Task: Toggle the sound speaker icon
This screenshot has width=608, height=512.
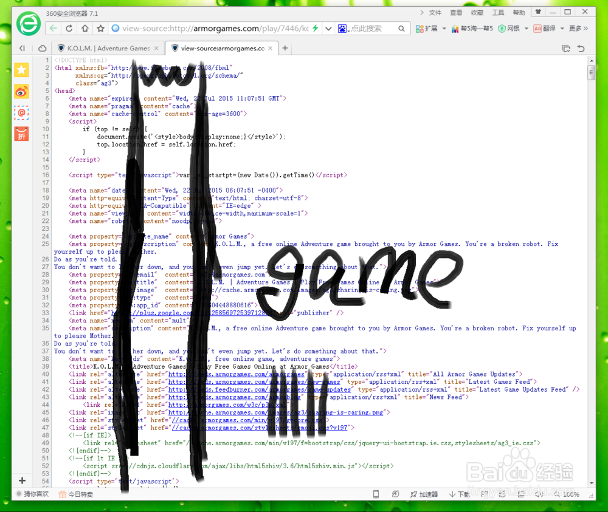Action: tap(539, 494)
